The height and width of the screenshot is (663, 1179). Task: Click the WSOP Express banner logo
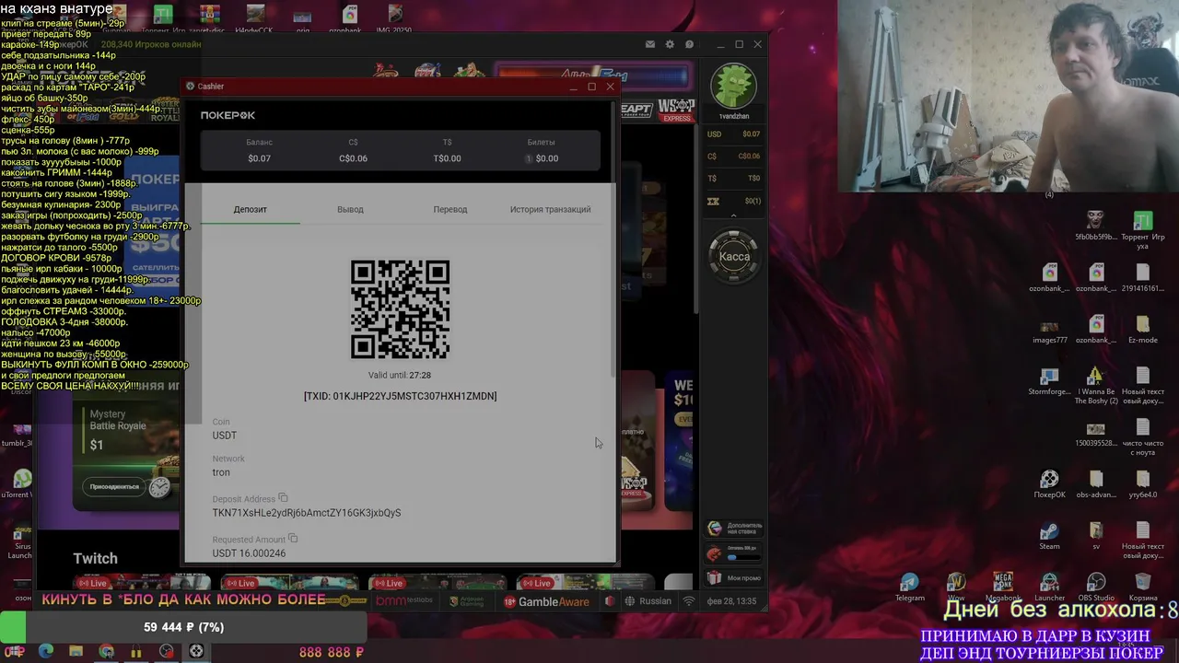(676, 110)
